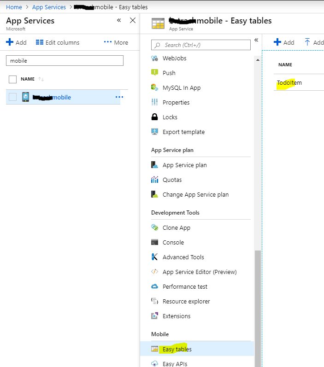Click the Extensions puzzle icon
Viewport: 324px width, 367px height.
154,316
